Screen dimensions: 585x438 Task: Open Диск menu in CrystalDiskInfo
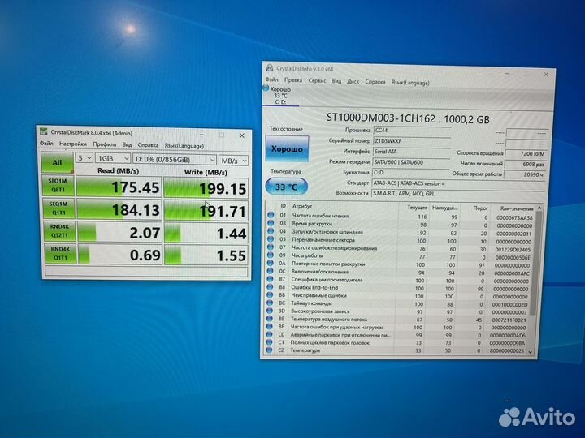pyautogui.click(x=353, y=81)
